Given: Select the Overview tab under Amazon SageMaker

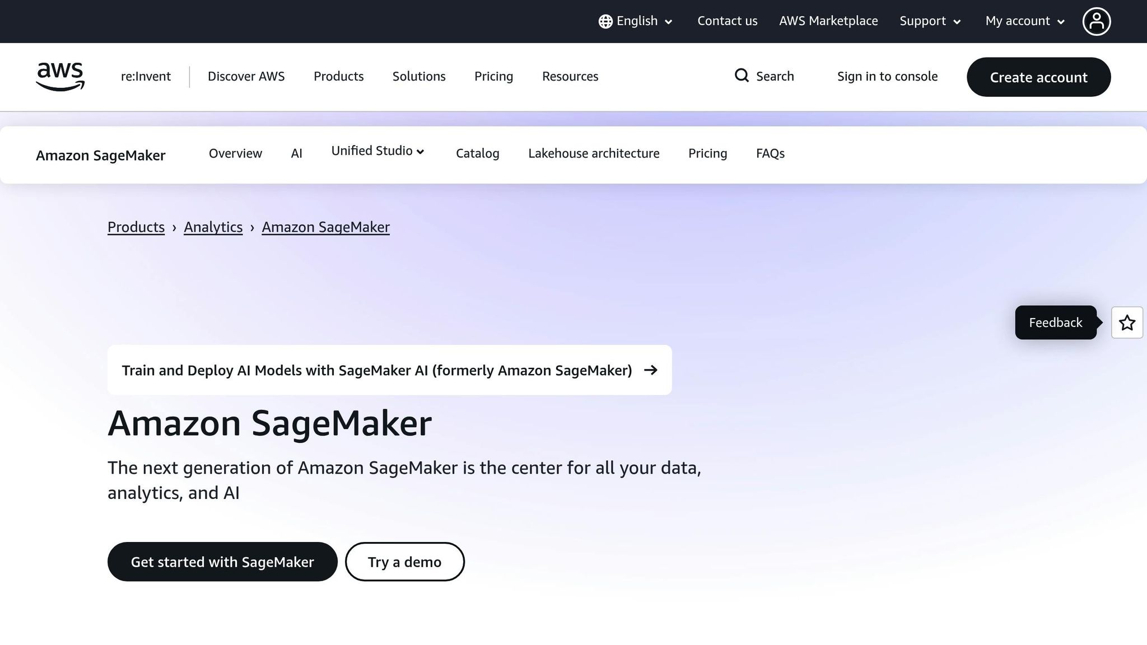Looking at the screenshot, I should click(x=235, y=153).
